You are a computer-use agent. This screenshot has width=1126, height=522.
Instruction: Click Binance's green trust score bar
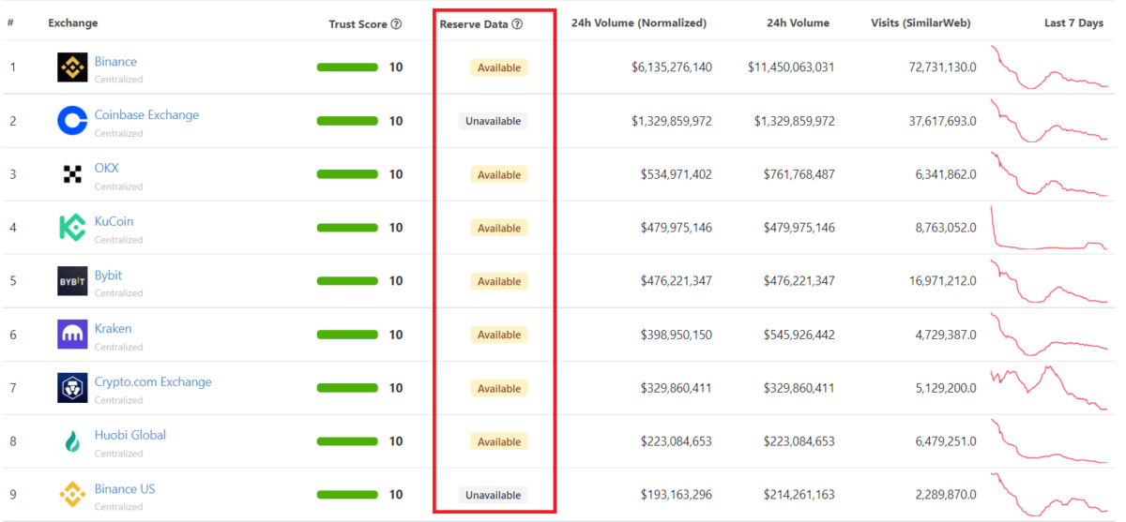347,67
